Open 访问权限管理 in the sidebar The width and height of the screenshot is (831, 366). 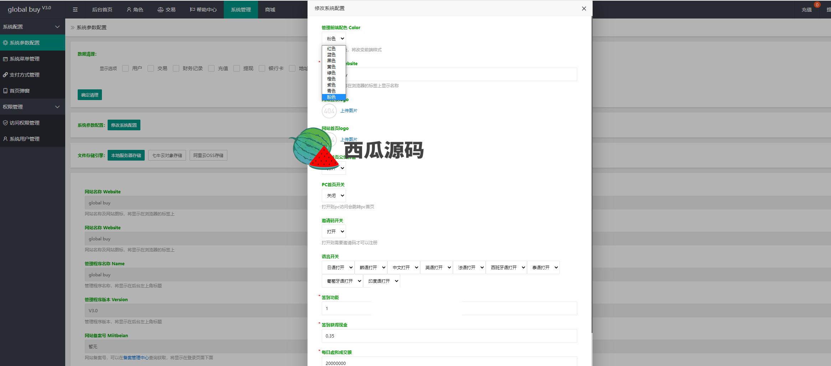tap(32, 123)
